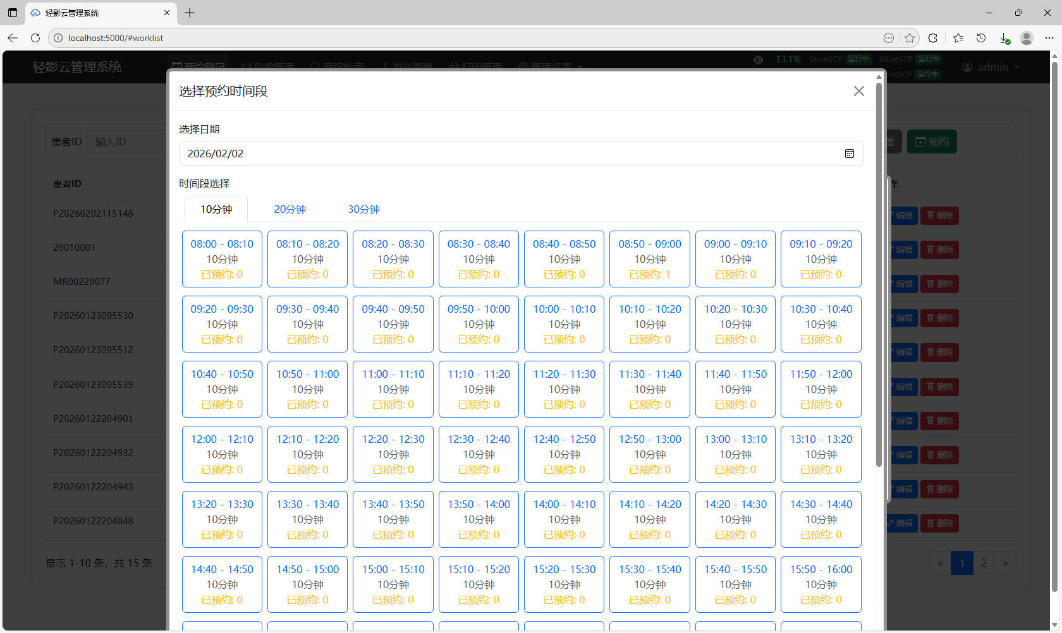Image resolution: width=1062 pixels, height=633 pixels.
Task: Open the browser profile avatar
Action: tap(1027, 38)
